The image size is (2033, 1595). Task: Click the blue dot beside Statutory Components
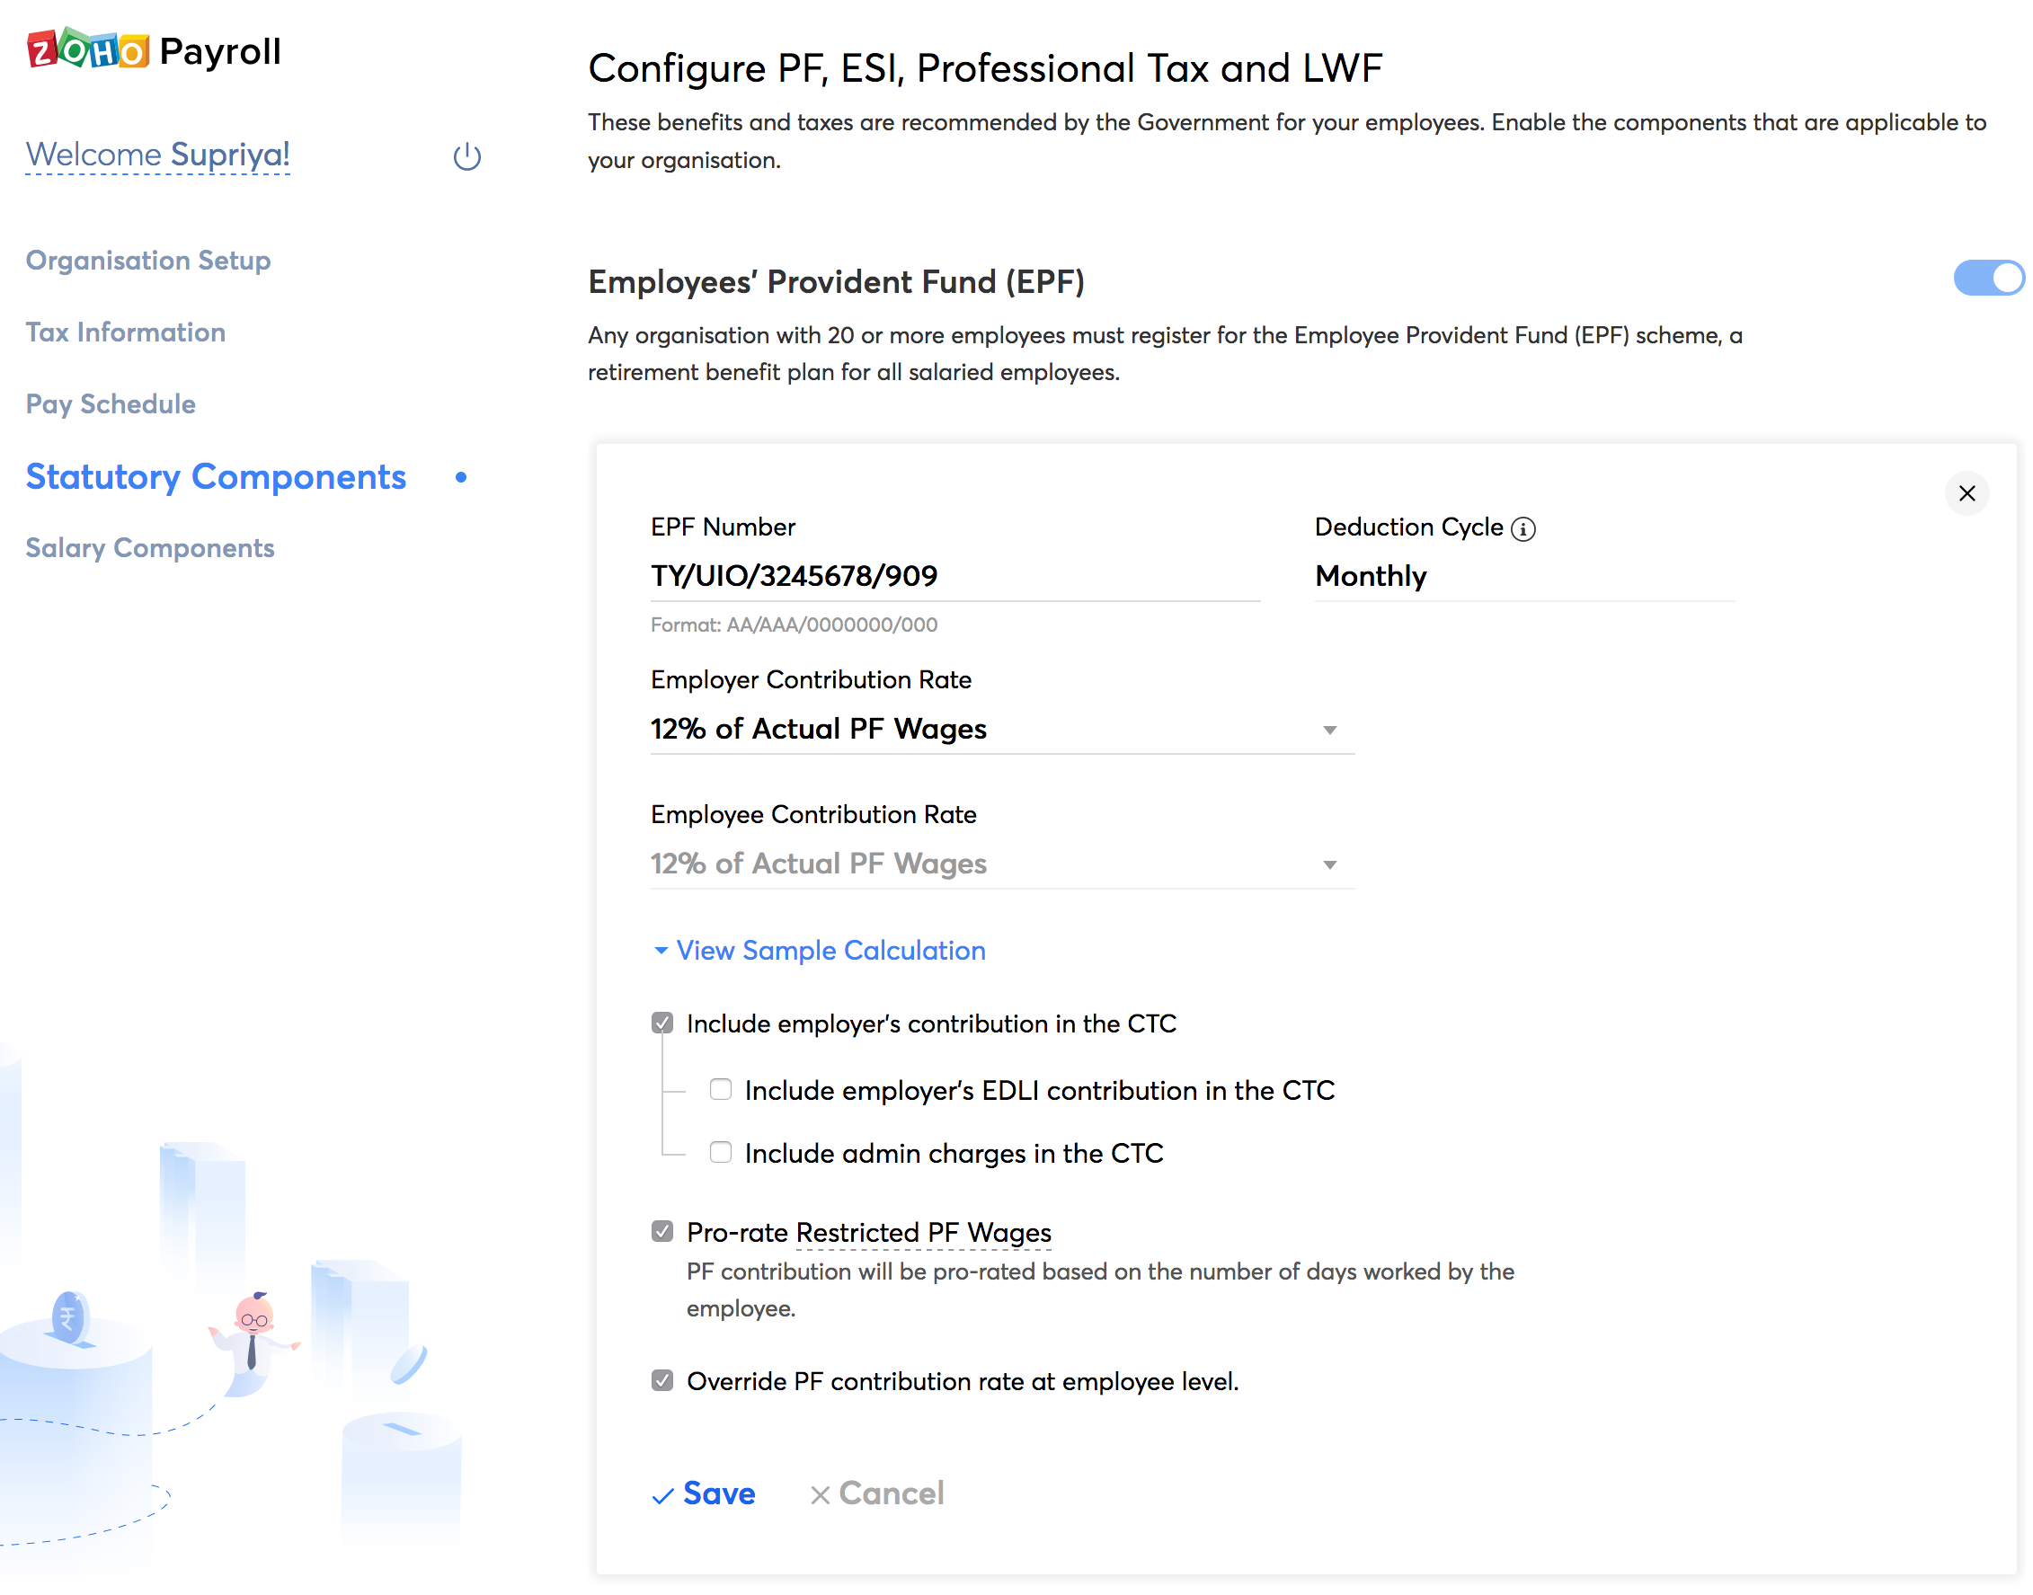coord(460,477)
